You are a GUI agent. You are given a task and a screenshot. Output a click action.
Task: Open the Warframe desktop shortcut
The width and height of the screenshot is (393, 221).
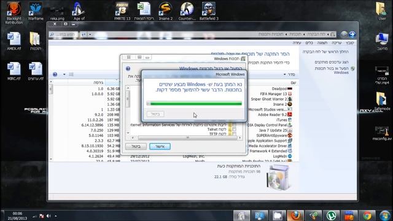[x=36, y=11]
